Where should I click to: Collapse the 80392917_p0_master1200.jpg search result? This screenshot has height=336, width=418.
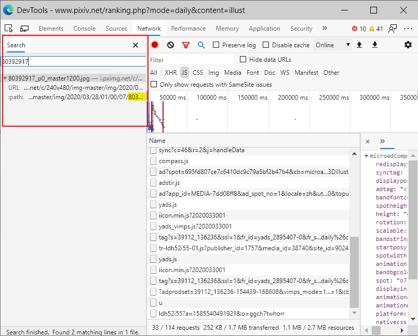click(5, 78)
